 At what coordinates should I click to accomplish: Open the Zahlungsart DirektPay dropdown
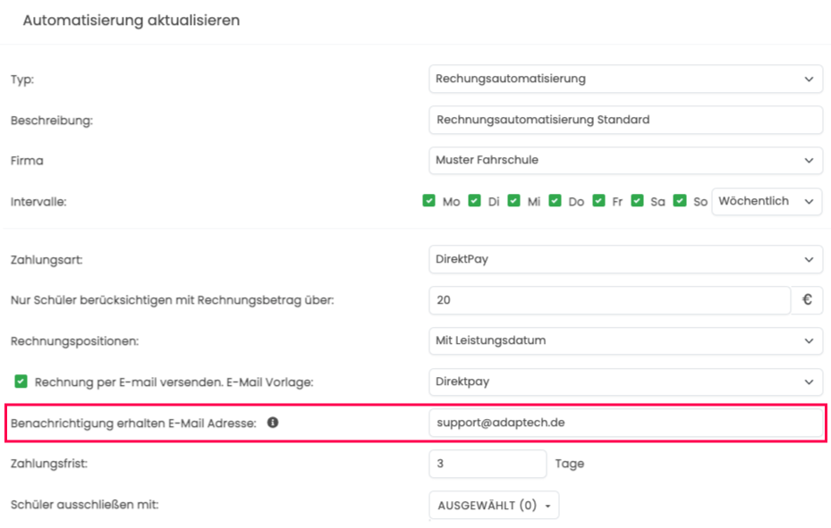coord(625,259)
